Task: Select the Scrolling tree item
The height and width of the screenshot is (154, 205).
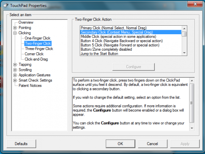Action: [25, 70]
